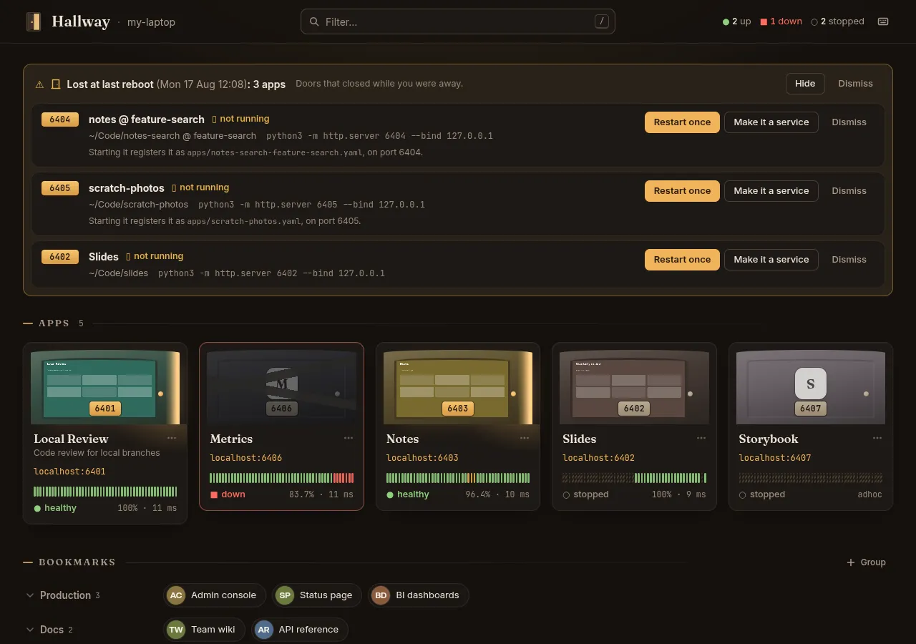Click the BD avatar for BI dashboards
This screenshot has height=644, width=916.
coord(381,595)
